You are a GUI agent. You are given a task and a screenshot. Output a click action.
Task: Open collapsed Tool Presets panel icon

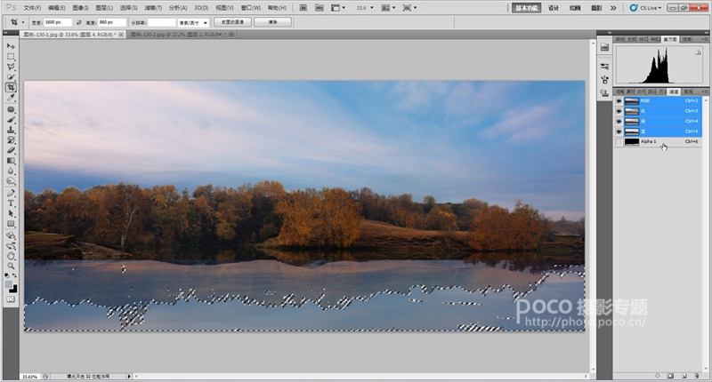coord(604,67)
